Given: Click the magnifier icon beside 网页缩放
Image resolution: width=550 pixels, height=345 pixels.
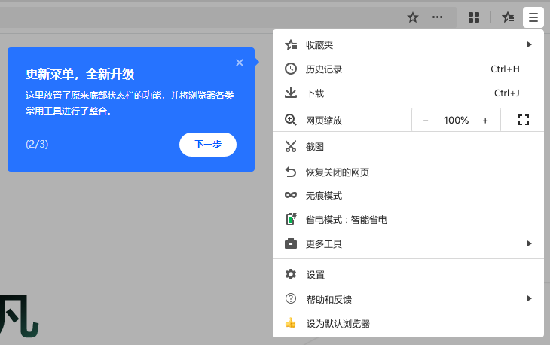Looking at the screenshot, I should (x=290, y=120).
